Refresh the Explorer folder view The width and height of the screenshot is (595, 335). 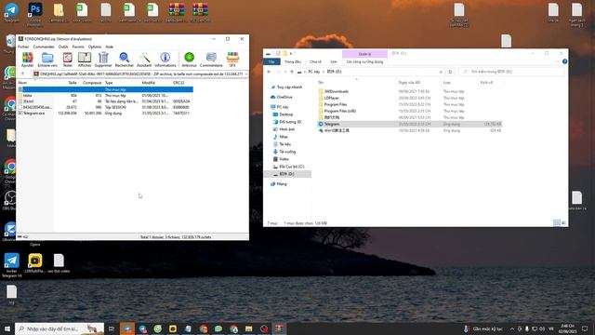click(450, 72)
